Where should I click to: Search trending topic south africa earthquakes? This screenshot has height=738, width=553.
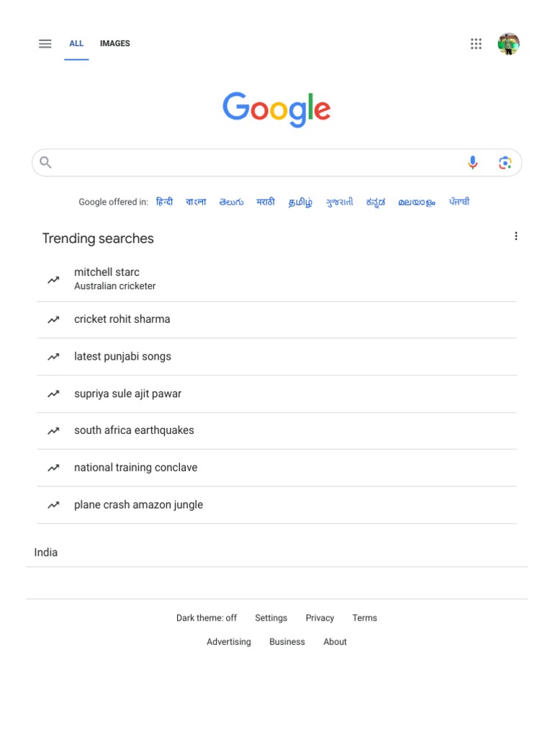coord(134,430)
